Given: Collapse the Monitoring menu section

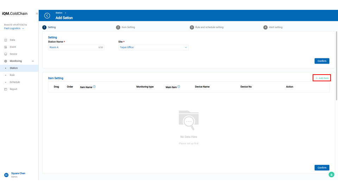Looking at the screenshot, I should (x=33, y=61).
